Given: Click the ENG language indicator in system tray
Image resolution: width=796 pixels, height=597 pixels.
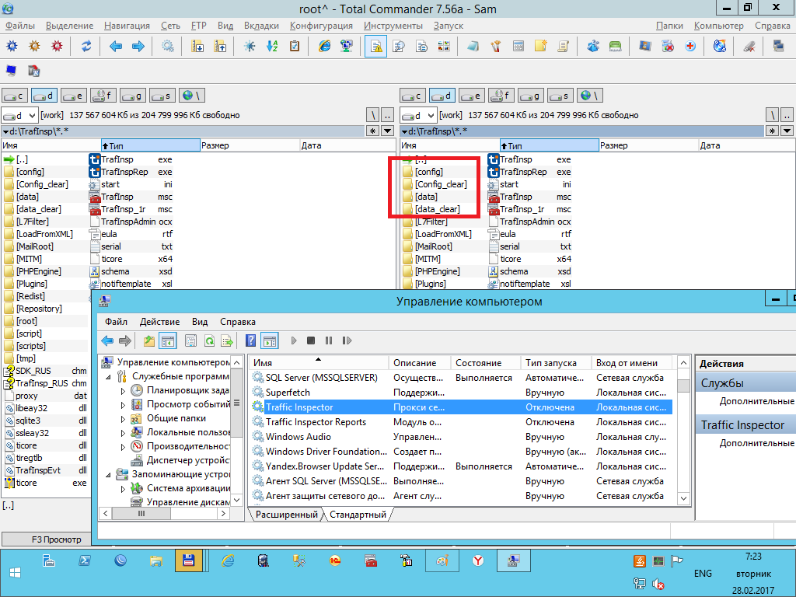Looking at the screenshot, I should tap(703, 573).
